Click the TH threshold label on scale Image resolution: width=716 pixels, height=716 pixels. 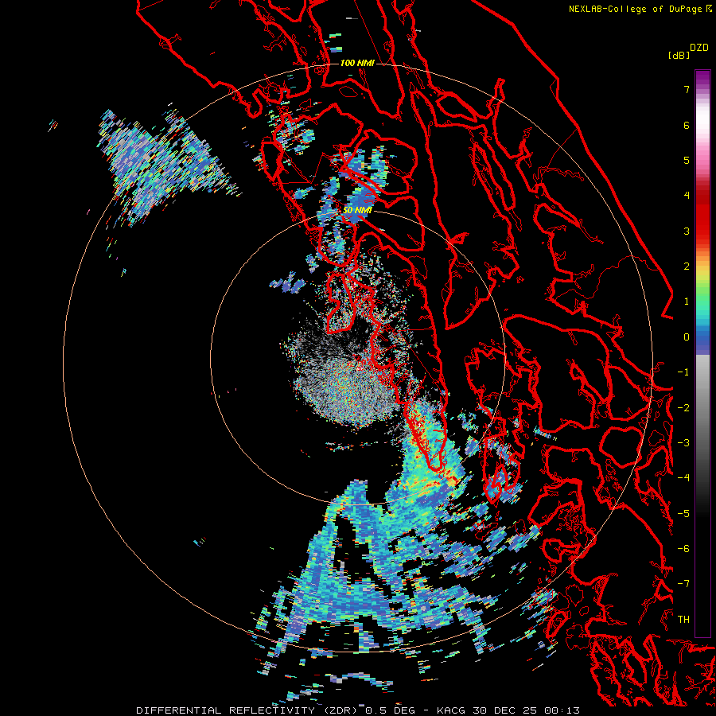[683, 619]
